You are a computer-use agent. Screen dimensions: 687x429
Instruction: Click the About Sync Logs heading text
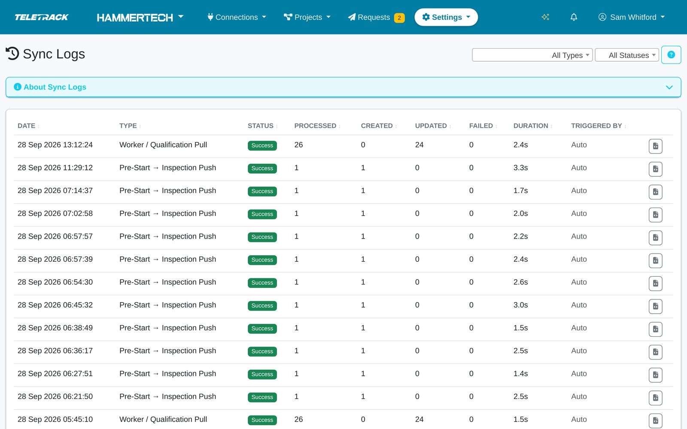coord(55,87)
